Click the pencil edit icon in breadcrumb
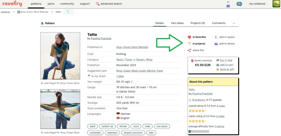The height and width of the screenshot is (136, 281). [x=68, y=12]
